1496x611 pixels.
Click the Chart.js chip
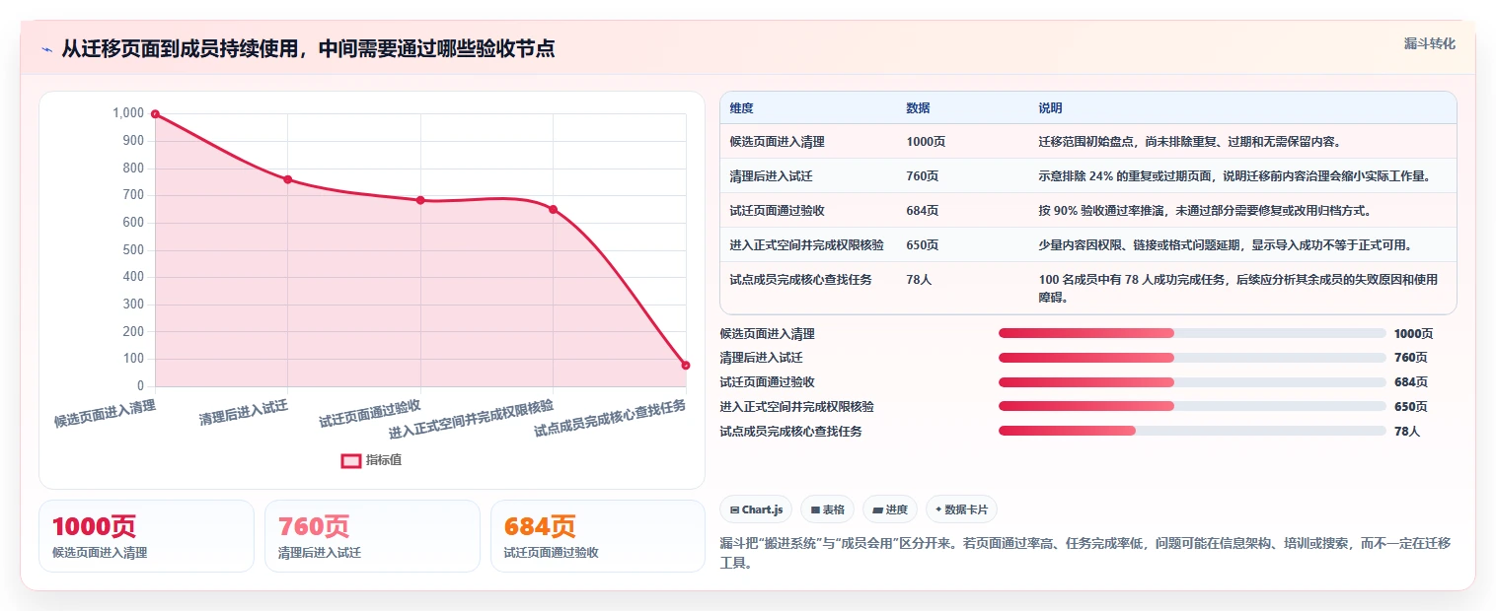pos(756,509)
